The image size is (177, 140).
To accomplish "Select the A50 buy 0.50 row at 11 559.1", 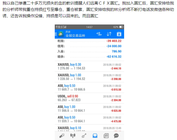I will pos(89,119).
